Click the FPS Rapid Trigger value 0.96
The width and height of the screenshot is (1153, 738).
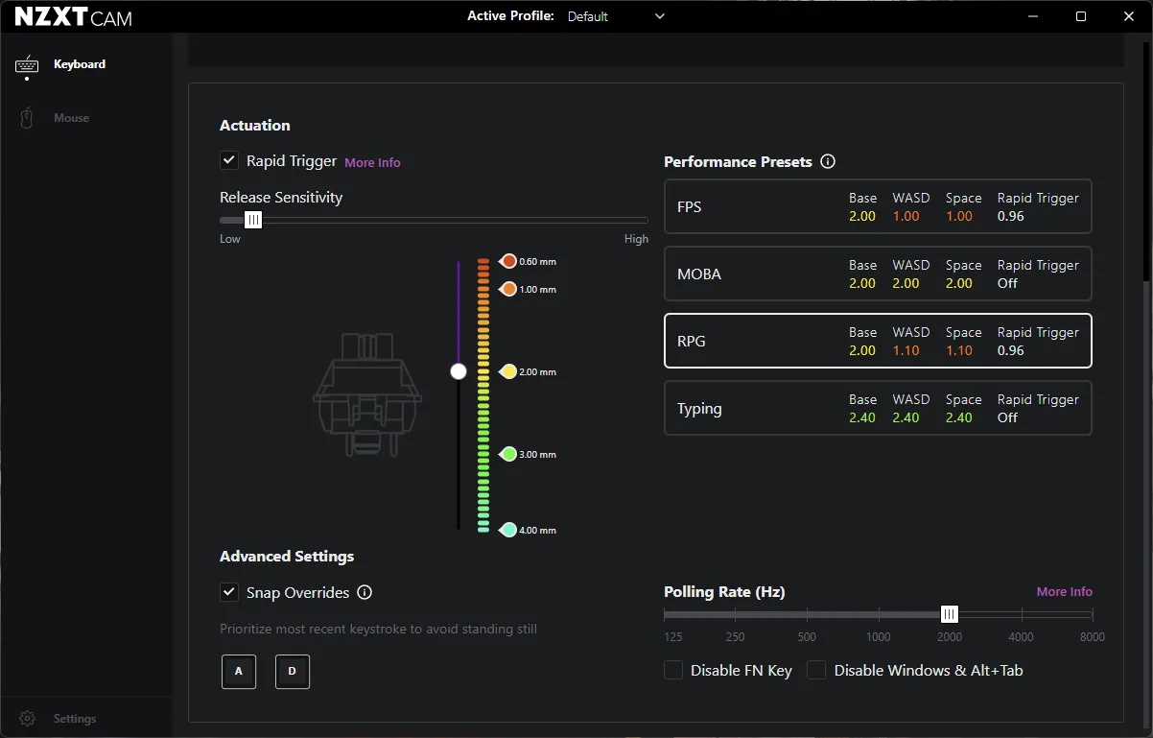tap(1011, 216)
